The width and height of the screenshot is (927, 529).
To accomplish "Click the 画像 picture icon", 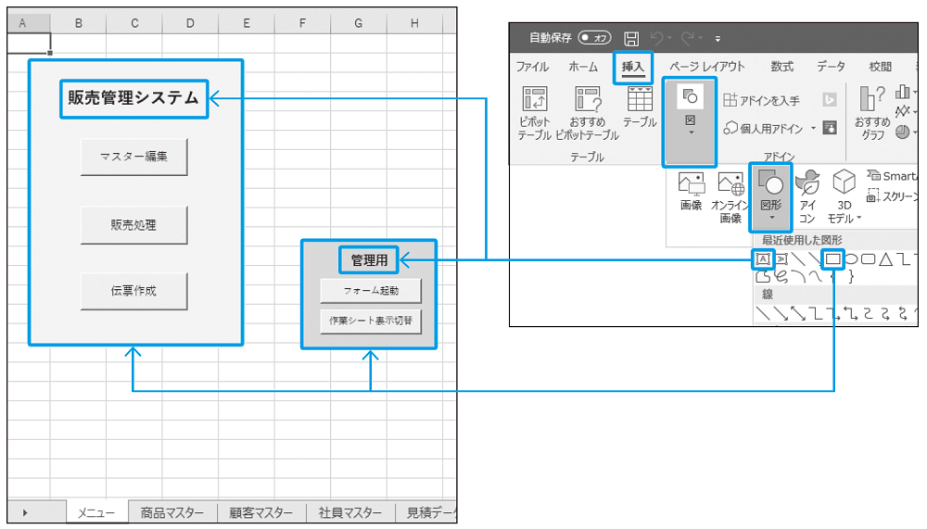I will coord(691,192).
